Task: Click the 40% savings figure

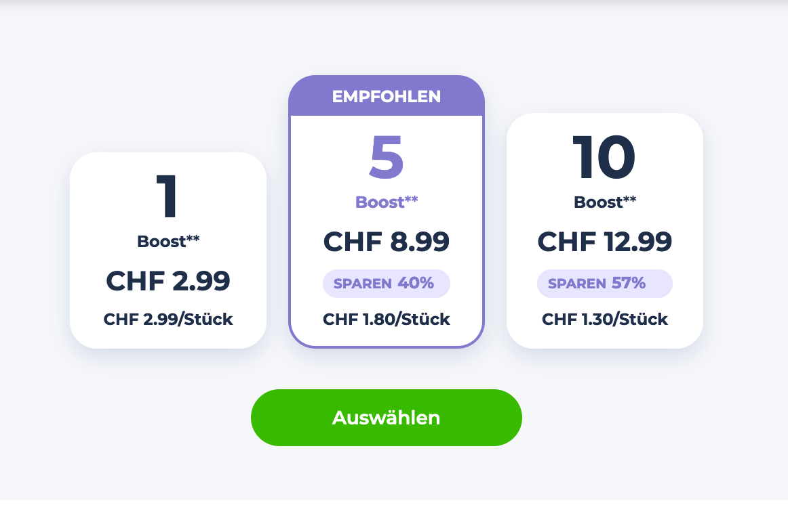Action: 416,283
